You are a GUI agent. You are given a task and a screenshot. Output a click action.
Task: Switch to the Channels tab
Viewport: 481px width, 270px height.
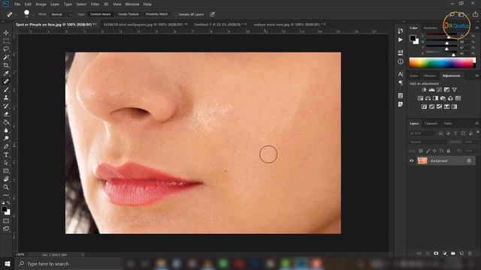tap(431, 123)
